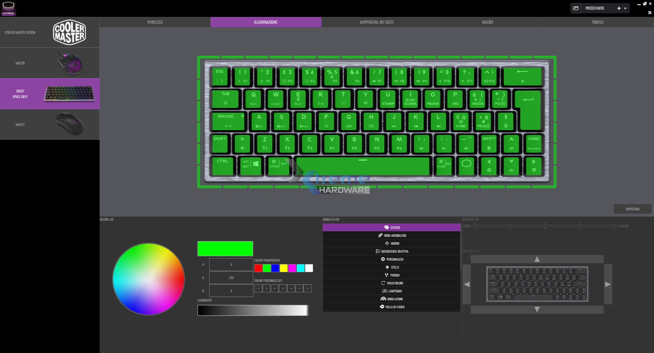Click the MasterPlus logo icon

(x=8, y=8)
